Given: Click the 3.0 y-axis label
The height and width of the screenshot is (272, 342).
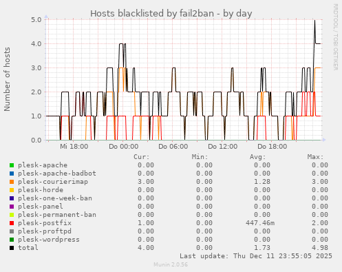Looking at the screenshot, I should tap(36, 68).
